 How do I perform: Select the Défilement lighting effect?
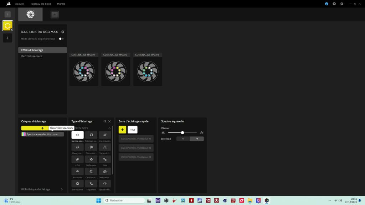91,159
